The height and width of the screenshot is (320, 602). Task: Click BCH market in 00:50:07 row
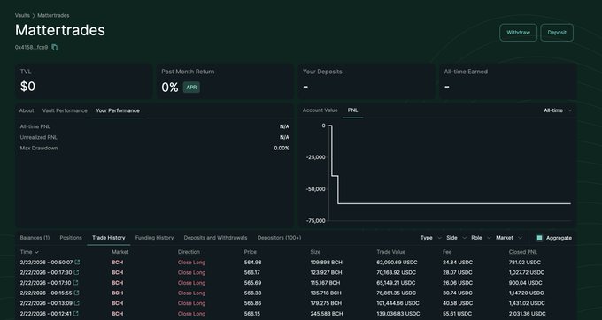[118, 263]
